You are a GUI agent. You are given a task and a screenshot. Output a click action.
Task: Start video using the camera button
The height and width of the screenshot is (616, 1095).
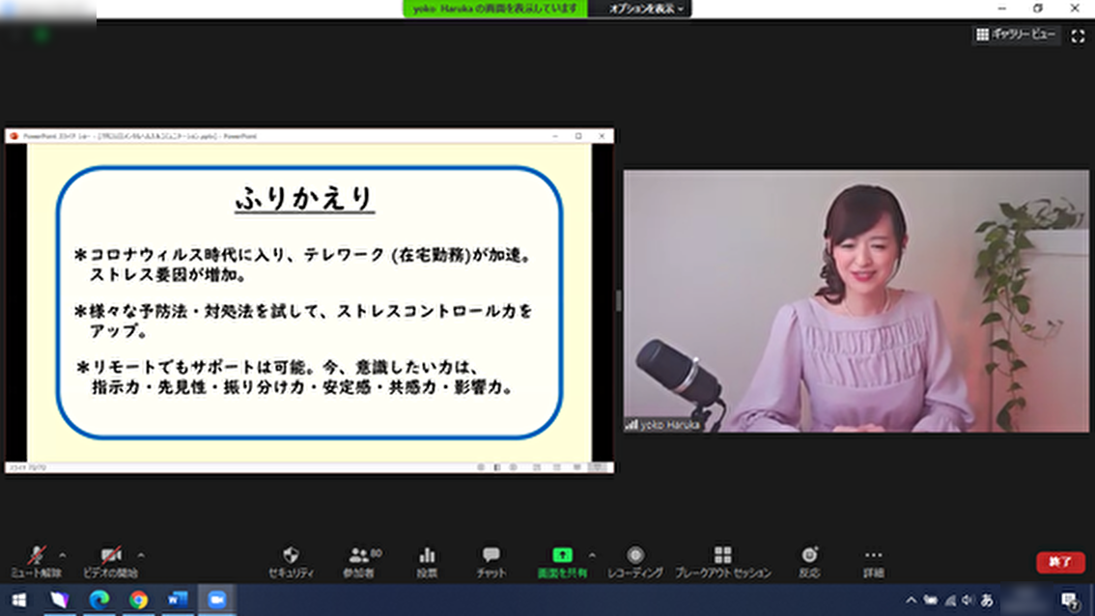[110, 561]
